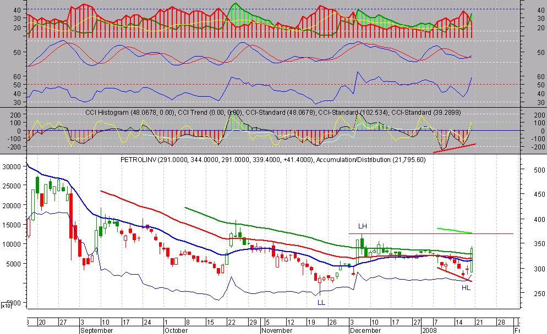Click the December month label

coord(365,331)
